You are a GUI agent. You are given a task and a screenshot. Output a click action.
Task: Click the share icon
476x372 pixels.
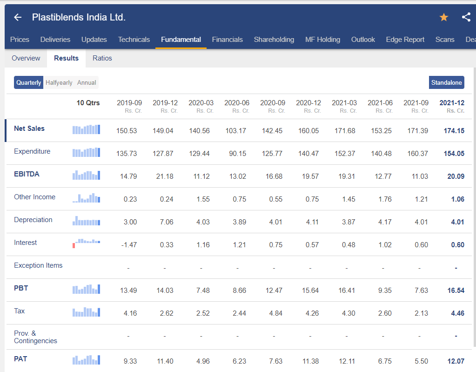466,17
